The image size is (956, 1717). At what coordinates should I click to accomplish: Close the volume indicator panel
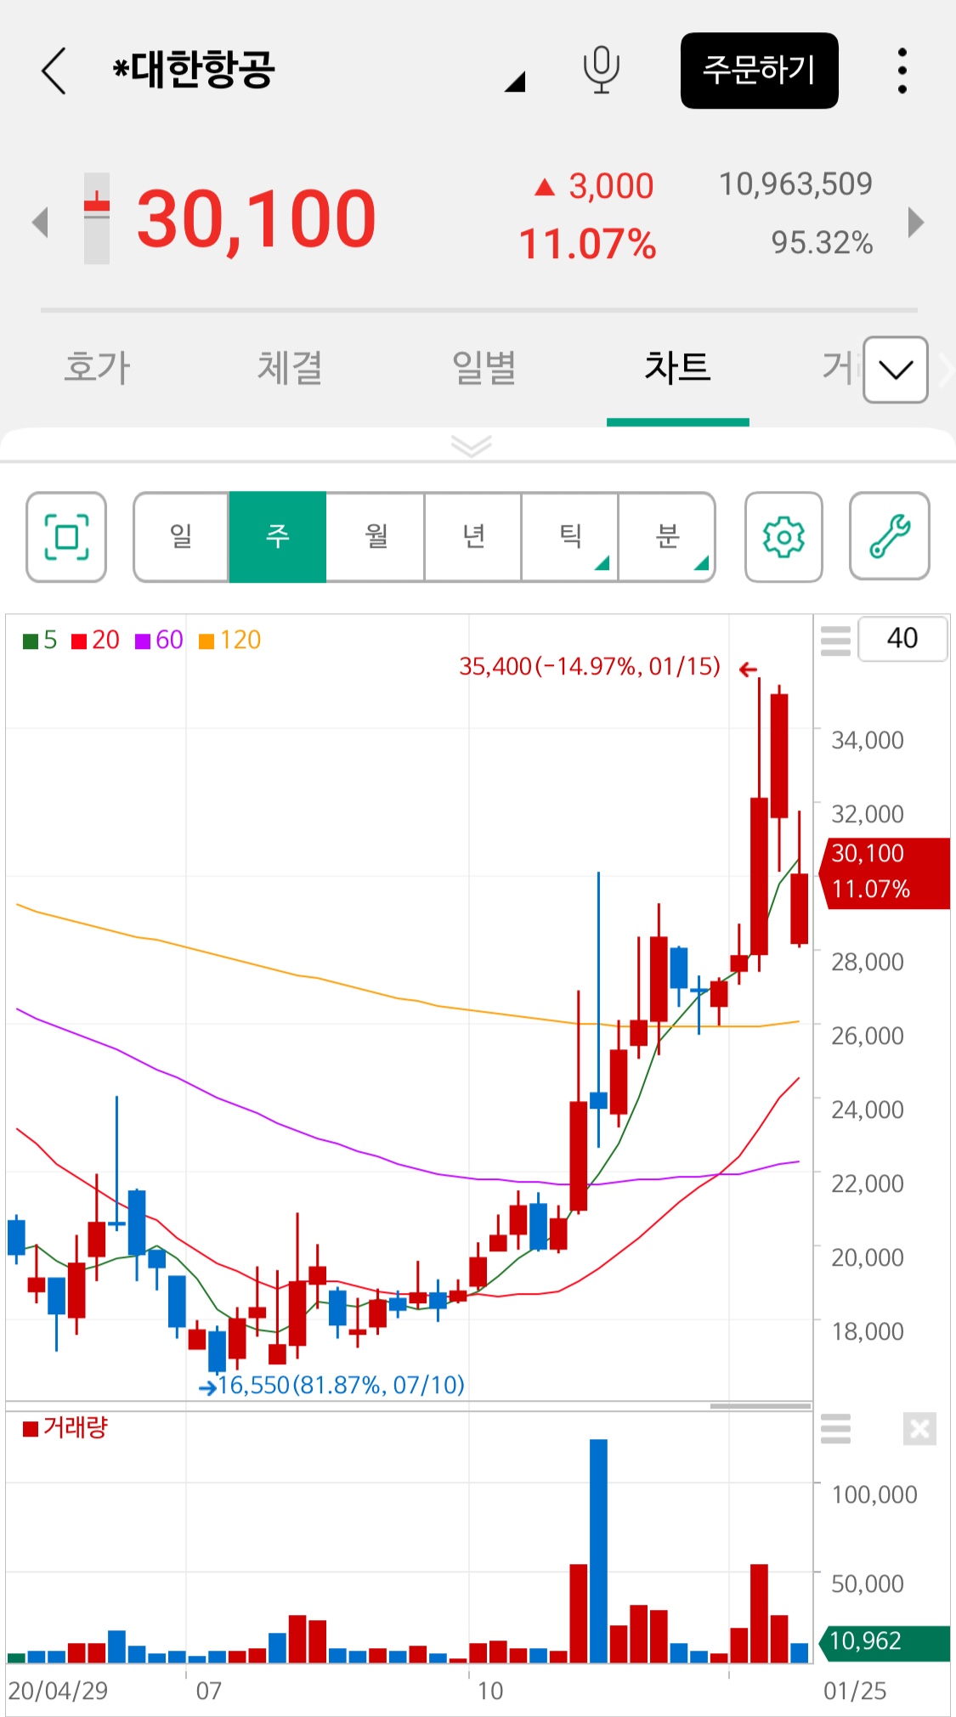click(x=919, y=1428)
